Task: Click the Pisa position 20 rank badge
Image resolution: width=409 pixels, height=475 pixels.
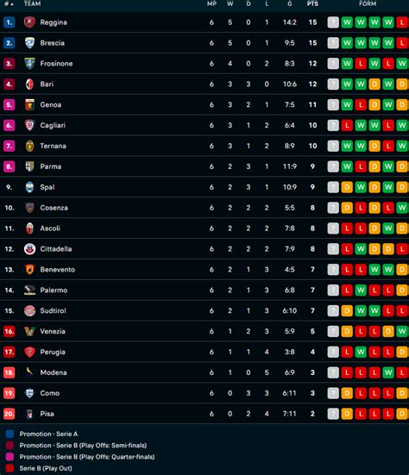Action: point(9,414)
